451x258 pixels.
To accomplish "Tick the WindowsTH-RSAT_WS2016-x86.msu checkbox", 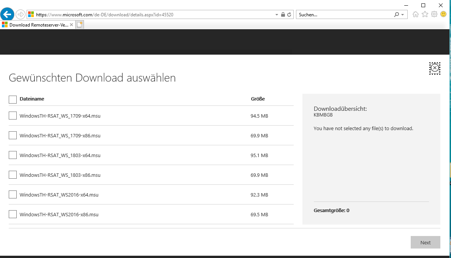I will click(x=13, y=214).
